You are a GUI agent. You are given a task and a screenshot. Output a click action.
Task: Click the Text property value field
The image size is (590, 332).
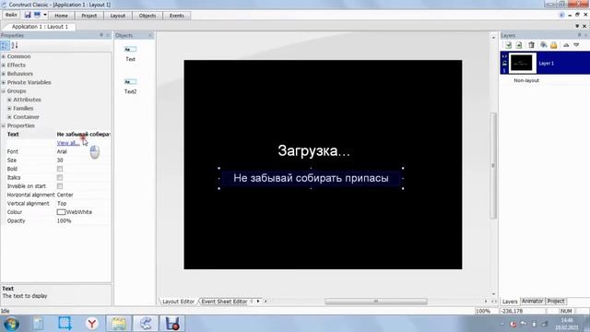[83, 135]
